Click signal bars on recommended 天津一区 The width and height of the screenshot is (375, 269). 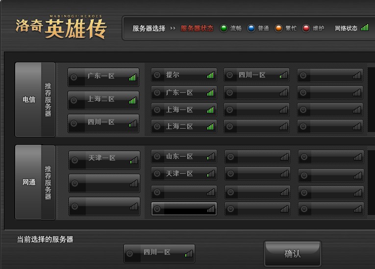coord(134,160)
